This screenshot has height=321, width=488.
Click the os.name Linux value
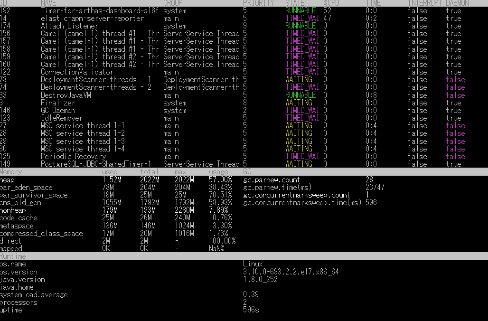click(x=253, y=264)
